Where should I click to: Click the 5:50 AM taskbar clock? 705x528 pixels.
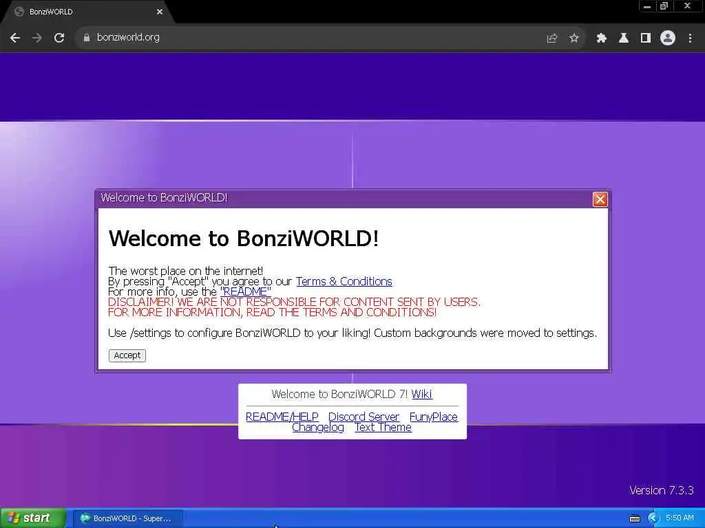[x=680, y=518]
